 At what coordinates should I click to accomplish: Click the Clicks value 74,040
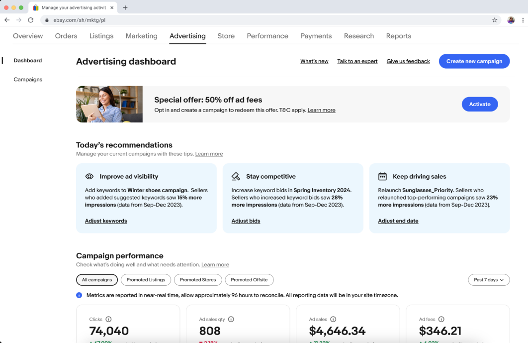point(109,331)
